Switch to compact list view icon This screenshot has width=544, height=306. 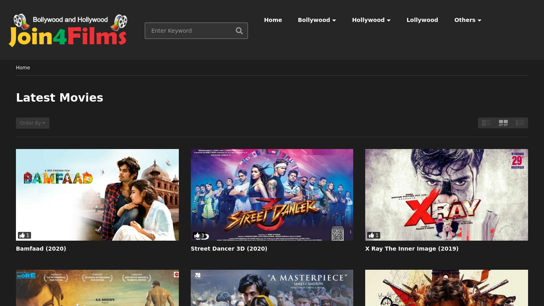pos(520,123)
